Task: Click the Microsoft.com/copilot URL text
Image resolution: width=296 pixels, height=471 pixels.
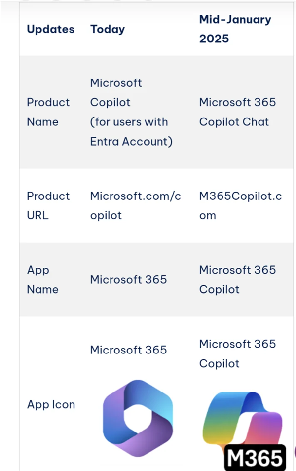Action: 135,206
